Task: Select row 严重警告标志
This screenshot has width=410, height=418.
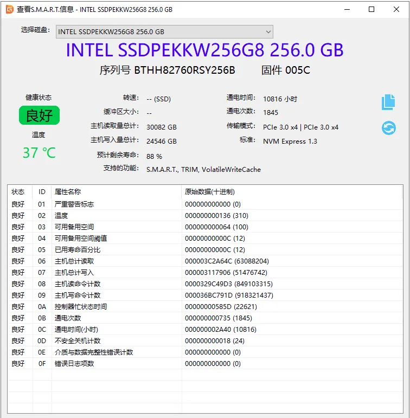Action: [205, 204]
